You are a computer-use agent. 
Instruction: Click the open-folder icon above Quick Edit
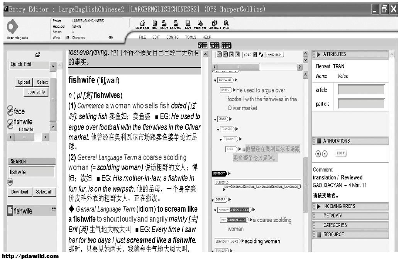click(38, 55)
